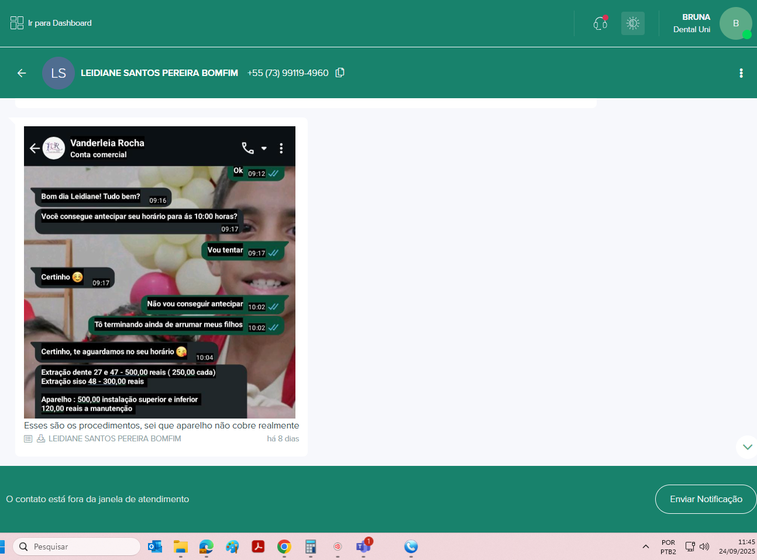Click the Dental Uni label

point(691,29)
